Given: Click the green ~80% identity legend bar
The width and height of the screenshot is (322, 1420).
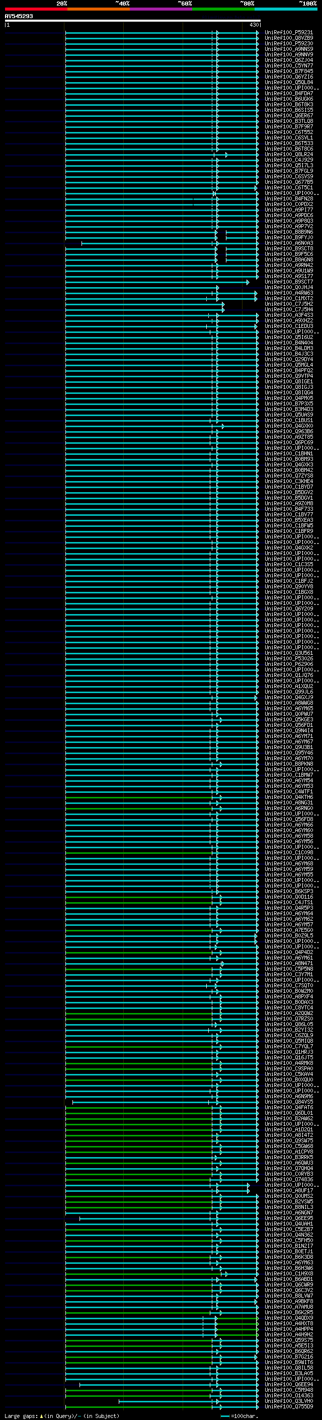Looking at the screenshot, I should [x=223, y=9].
